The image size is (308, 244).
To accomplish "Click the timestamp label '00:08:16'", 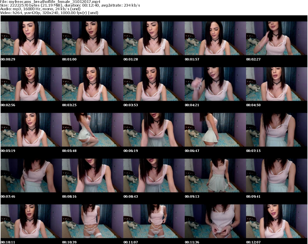I will pyautogui.click(x=69, y=196).
